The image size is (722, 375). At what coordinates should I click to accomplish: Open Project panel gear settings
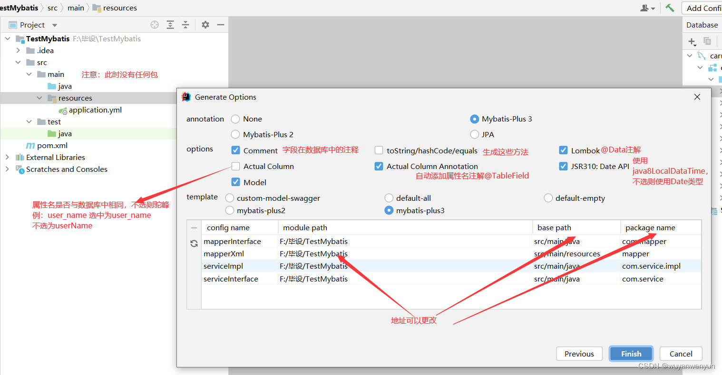(x=205, y=25)
